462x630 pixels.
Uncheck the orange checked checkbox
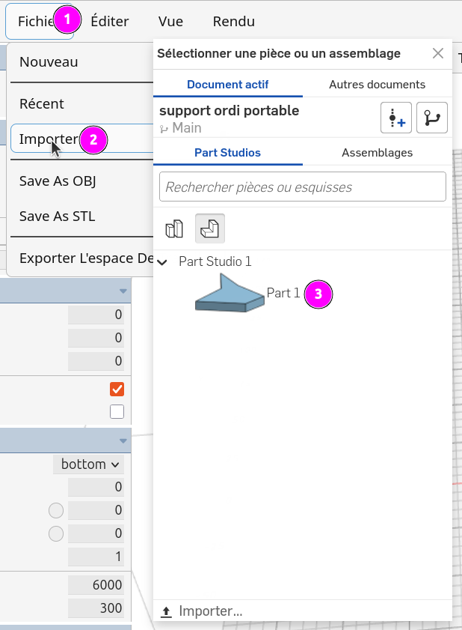[117, 389]
